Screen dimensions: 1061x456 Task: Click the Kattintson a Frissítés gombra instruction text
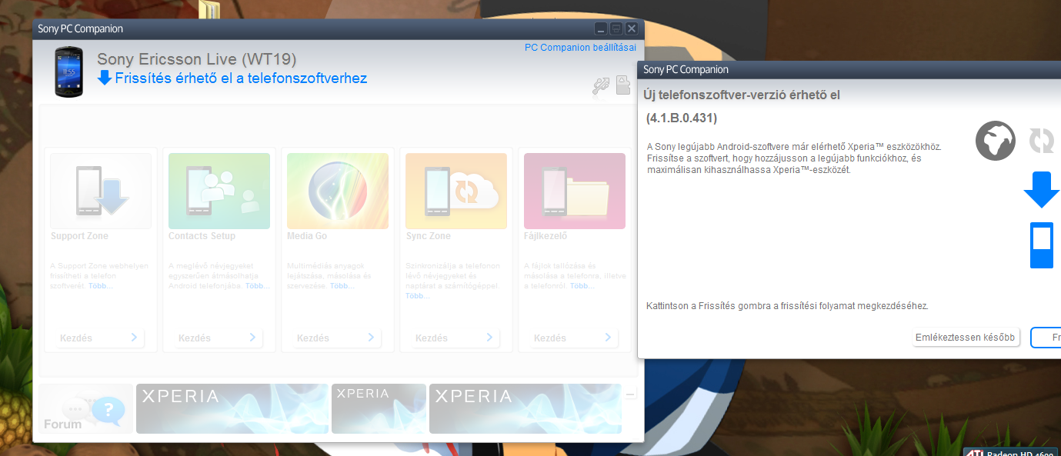point(787,305)
